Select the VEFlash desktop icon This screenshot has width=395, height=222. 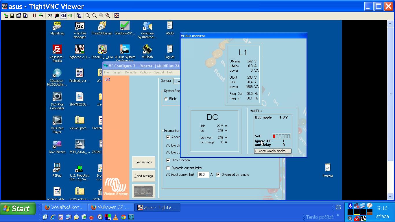pyautogui.click(x=147, y=52)
